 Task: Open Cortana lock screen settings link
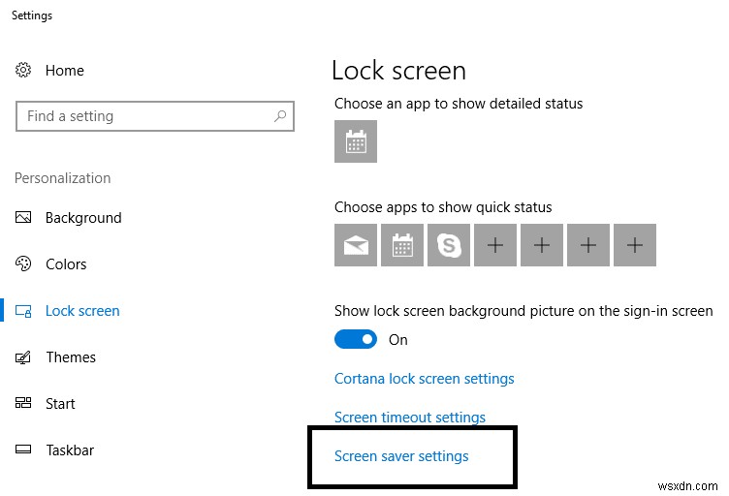point(424,379)
